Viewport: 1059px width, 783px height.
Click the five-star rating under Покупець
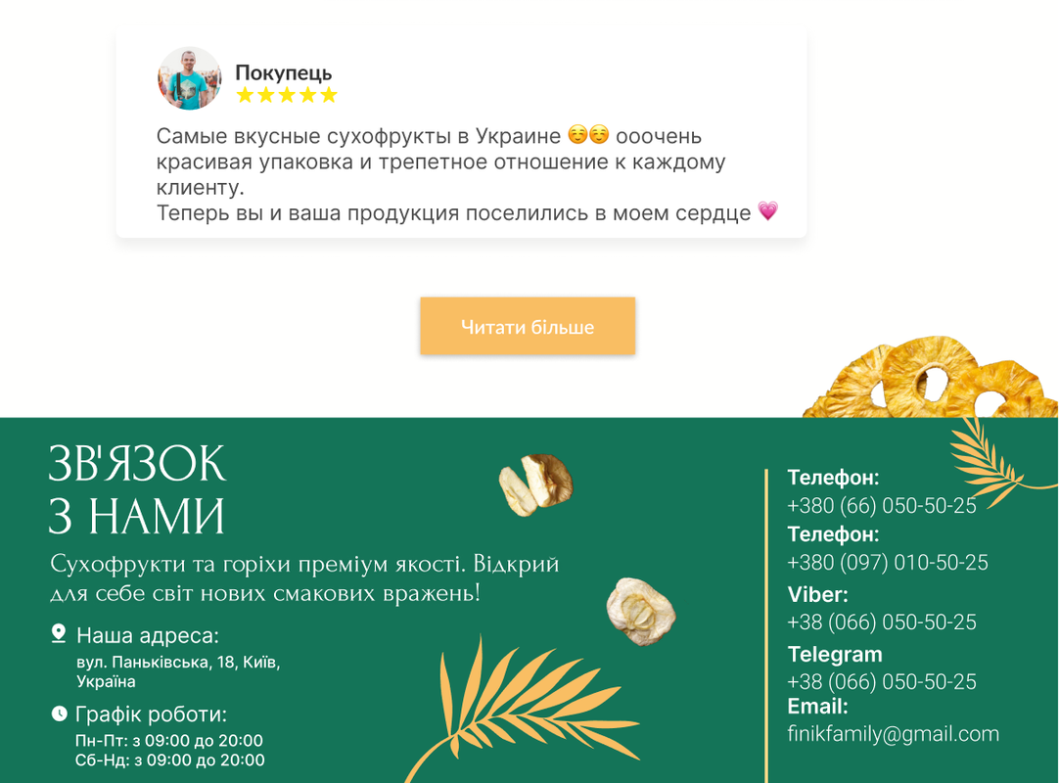click(287, 95)
